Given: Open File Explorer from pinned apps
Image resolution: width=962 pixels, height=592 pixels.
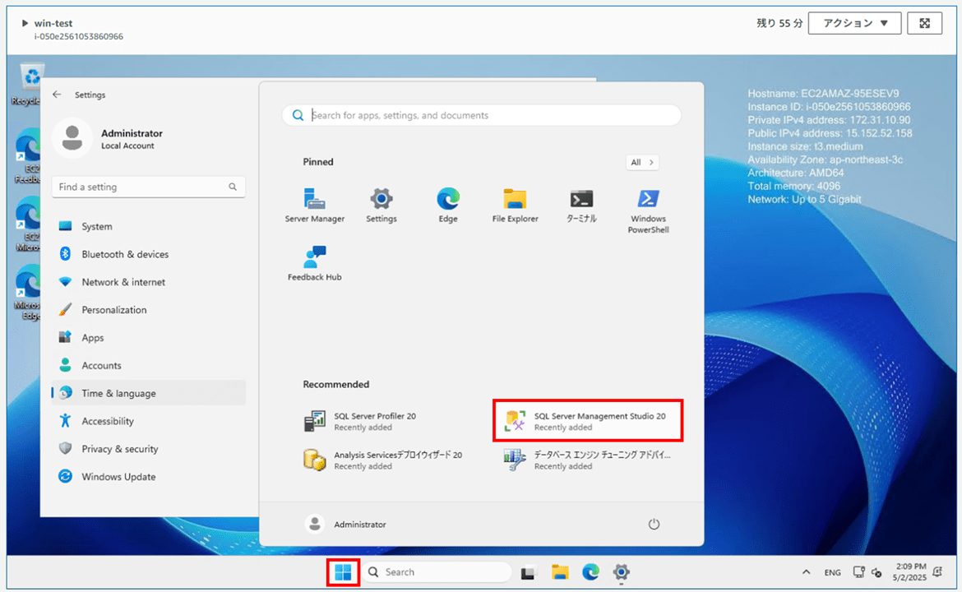Looking at the screenshot, I should (515, 206).
